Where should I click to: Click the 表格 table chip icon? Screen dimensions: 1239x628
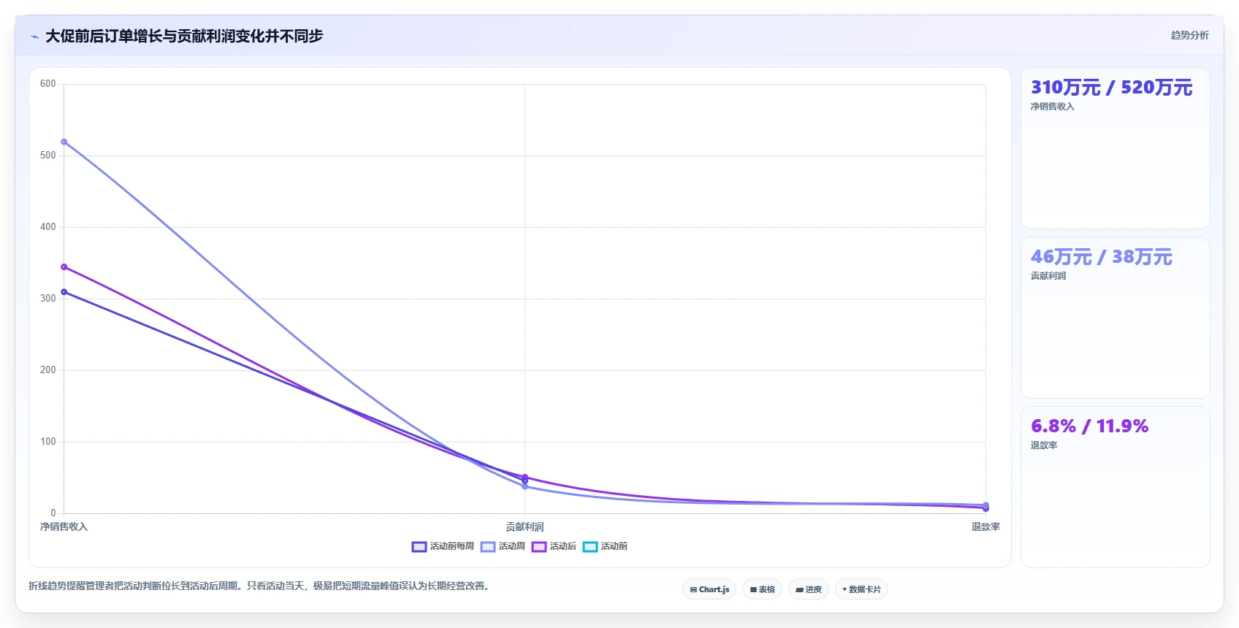coord(753,589)
